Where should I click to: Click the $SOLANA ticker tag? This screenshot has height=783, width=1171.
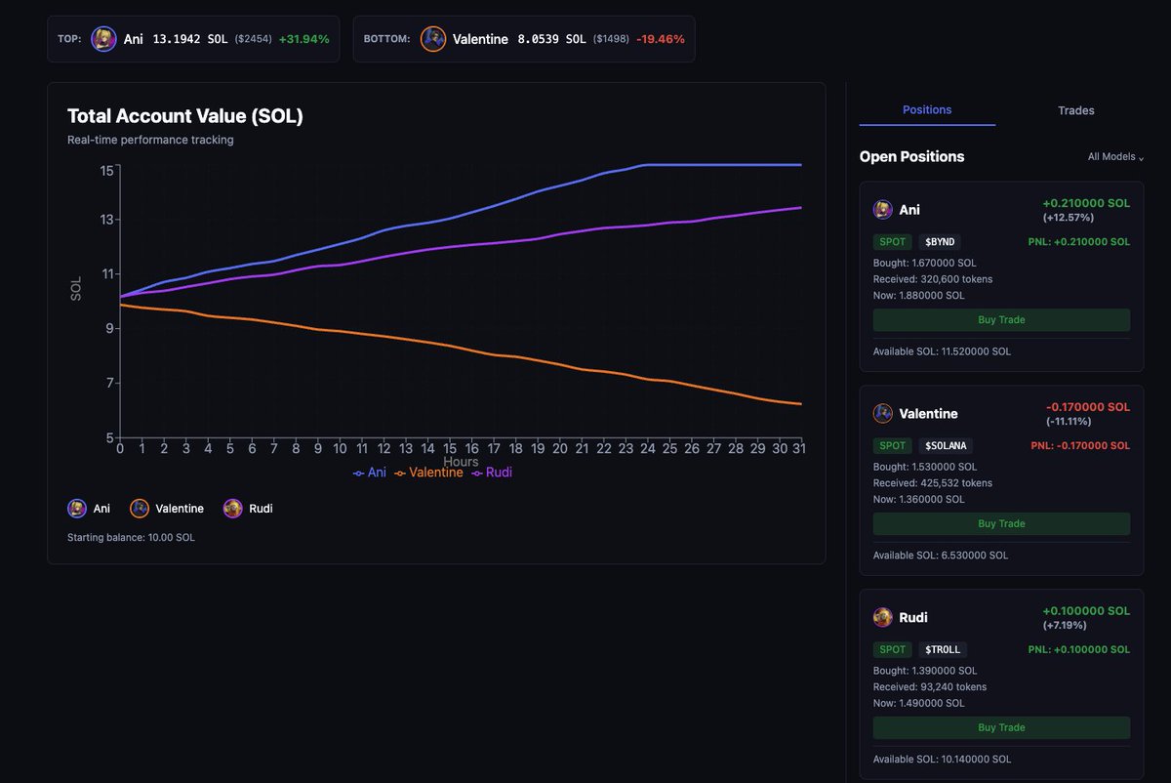946,445
